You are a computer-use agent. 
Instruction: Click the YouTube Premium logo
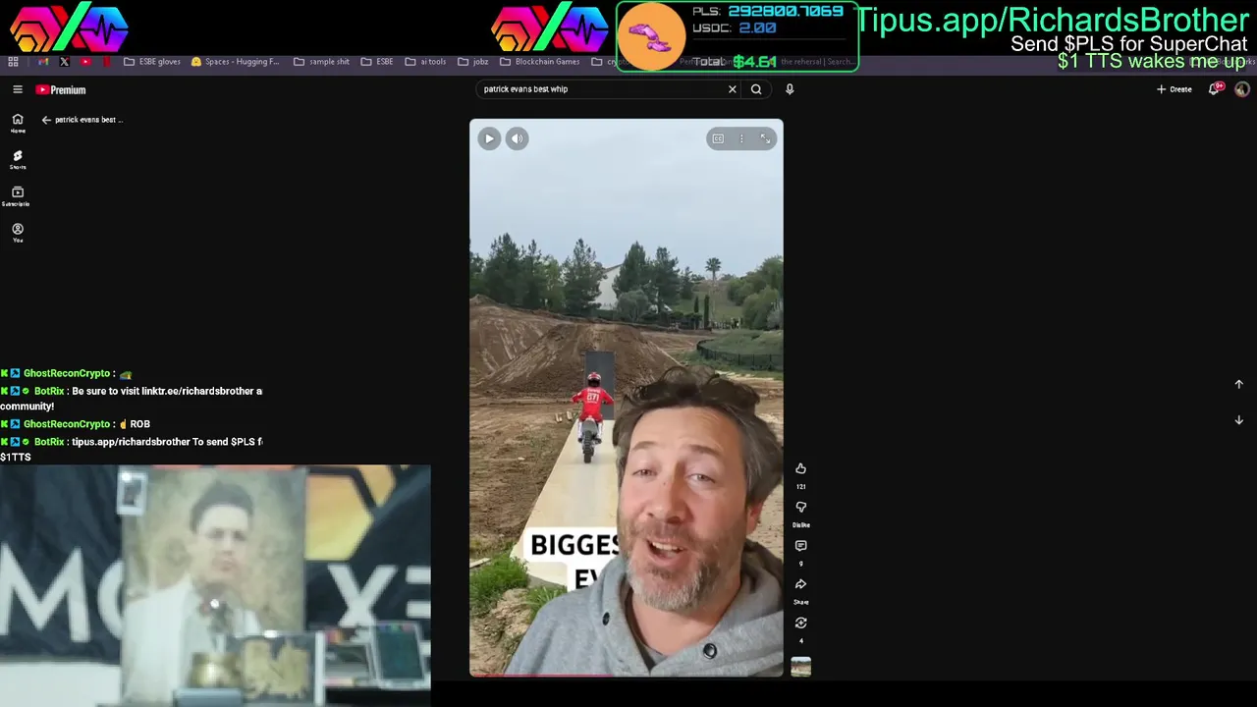click(x=61, y=89)
